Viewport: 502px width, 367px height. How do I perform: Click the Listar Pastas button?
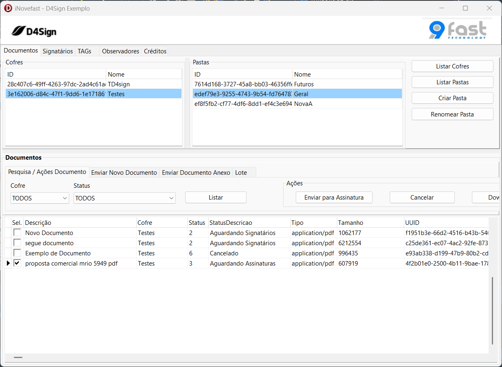[452, 82]
